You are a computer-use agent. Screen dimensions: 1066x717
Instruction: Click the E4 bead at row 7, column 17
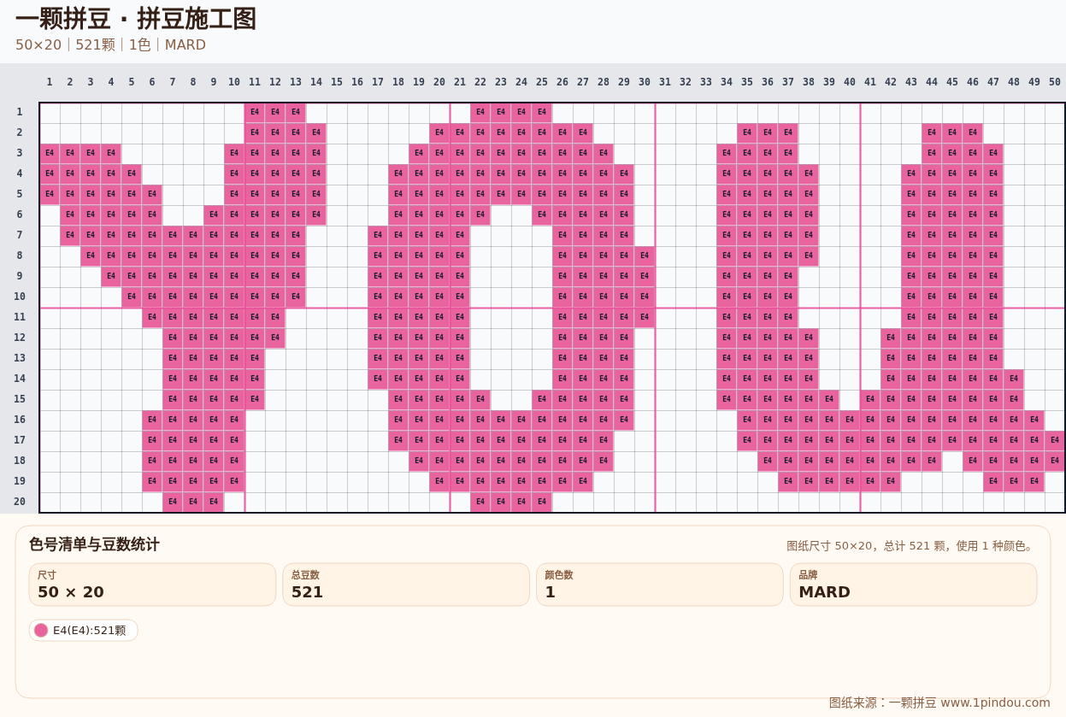point(378,235)
